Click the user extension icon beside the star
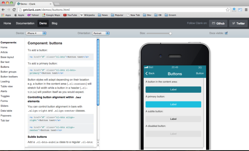This screenshot has width=249, height=151. coord(234,10)
